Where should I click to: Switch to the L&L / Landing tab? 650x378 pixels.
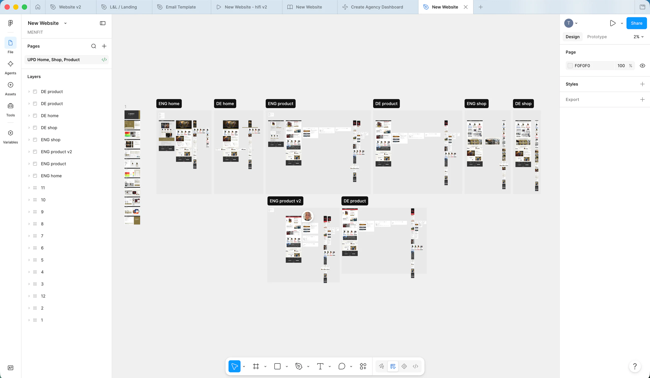point(124,7)
